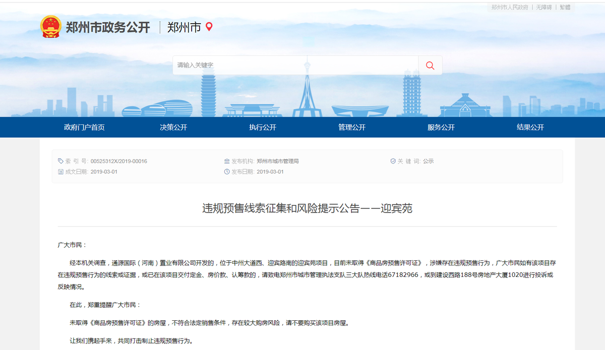The width and height of the screenshot is (605, 350).
Task: Click the red magnifier search icon
Action: tap(430, 65)
